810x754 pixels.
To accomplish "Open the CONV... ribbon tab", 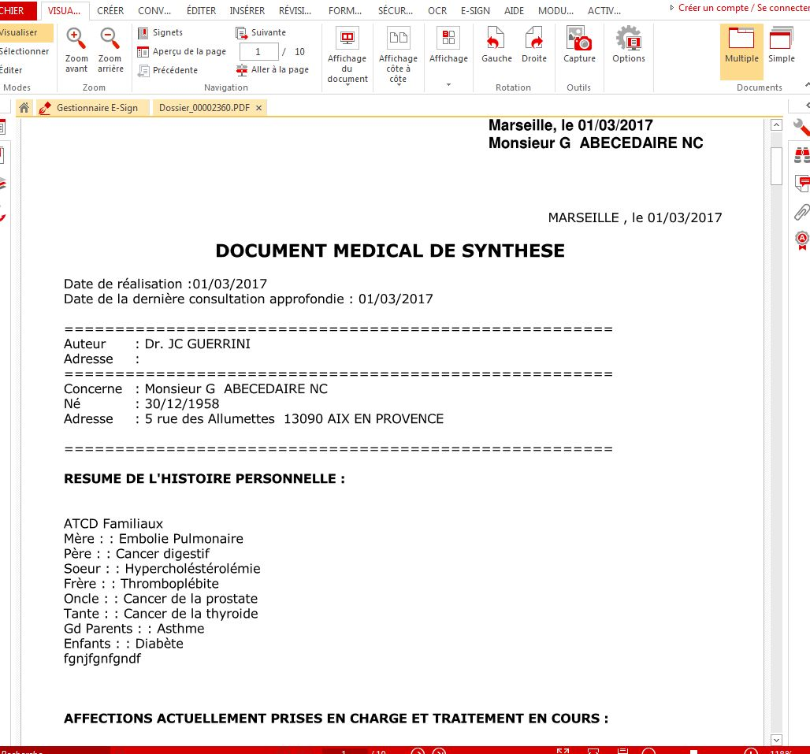I will click(x=154, y=11).
